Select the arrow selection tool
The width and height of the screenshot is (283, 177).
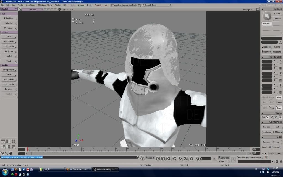tap(267, 16)
